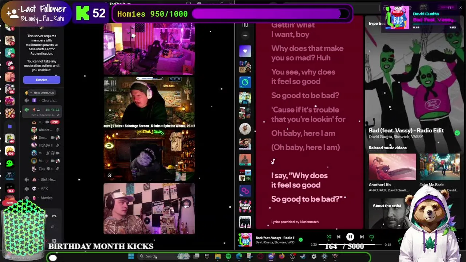The height and width of the screenshot is (262, 466).
Task: Click stream tile of man with white headphones
Action: (x=149, y=102)
